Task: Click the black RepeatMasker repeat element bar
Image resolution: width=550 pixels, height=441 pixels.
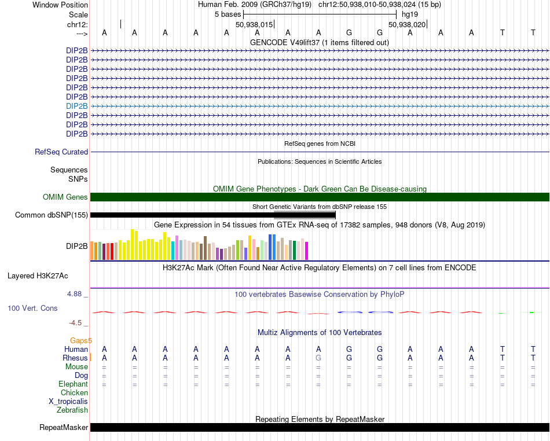Action: (x=320, y=427)
